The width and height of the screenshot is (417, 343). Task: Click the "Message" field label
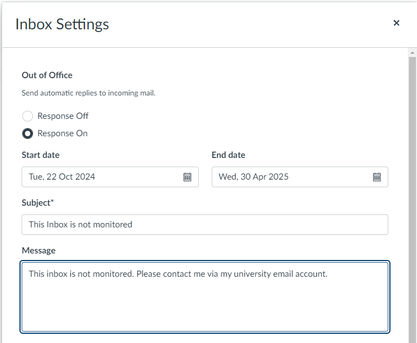[x=38, y=250]
